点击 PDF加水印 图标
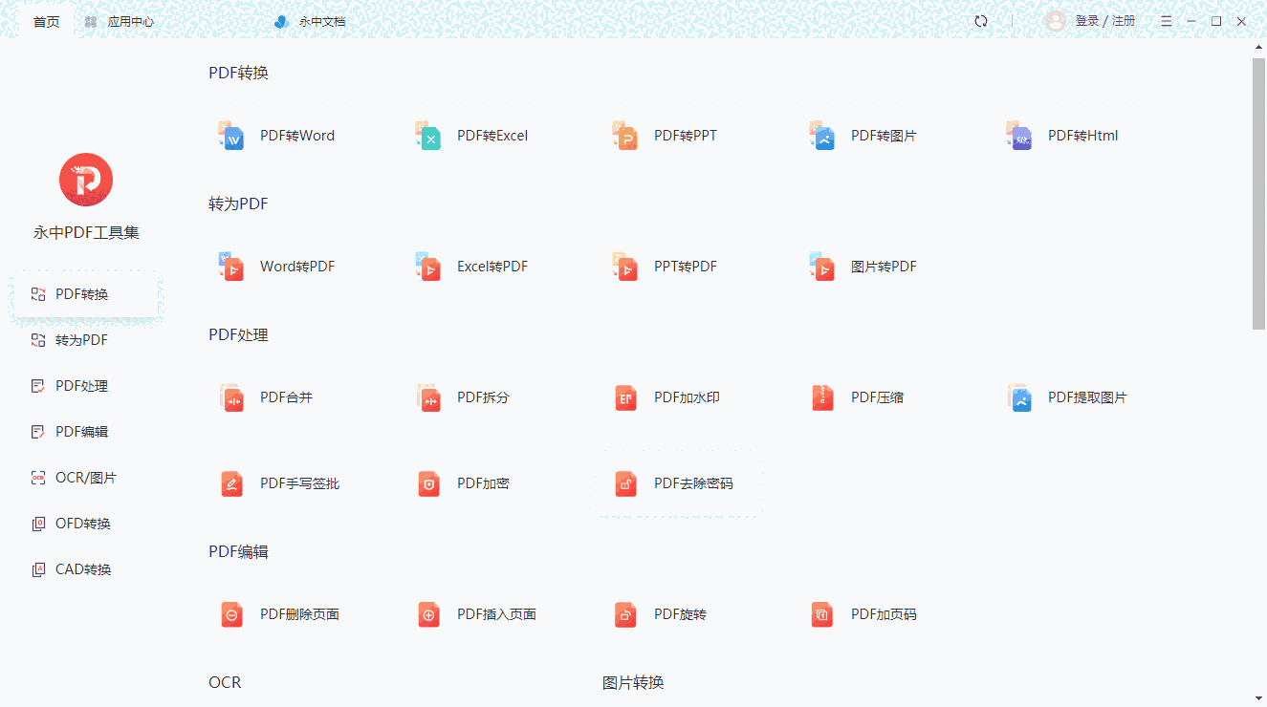This screenshot has height=707, width=1267. coord(666,397)
